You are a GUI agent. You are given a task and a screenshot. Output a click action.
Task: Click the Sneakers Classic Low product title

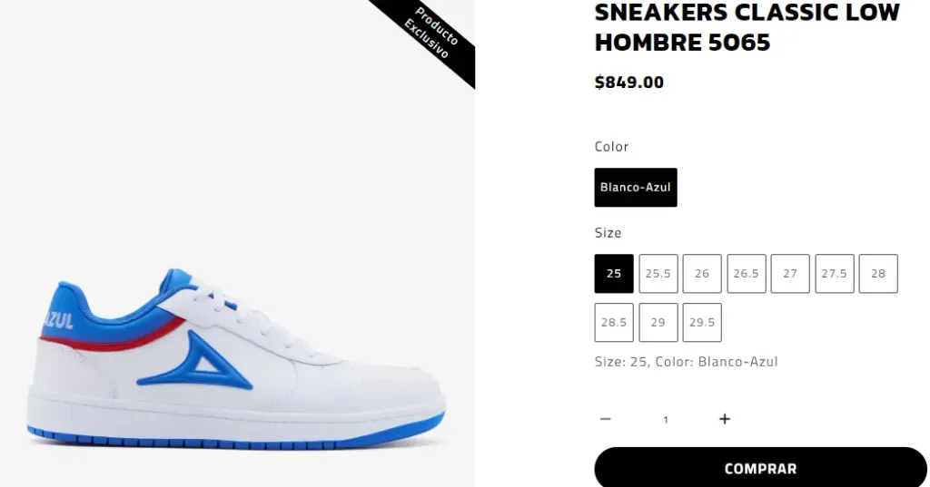(747, 27)
